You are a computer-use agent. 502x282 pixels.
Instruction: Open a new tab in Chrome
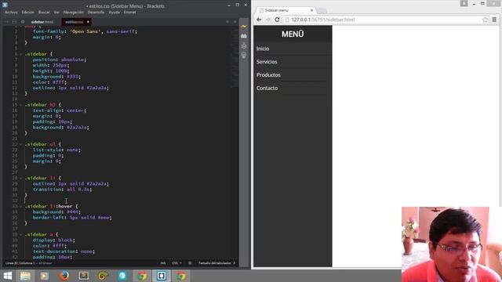click(x=322, y=10)
